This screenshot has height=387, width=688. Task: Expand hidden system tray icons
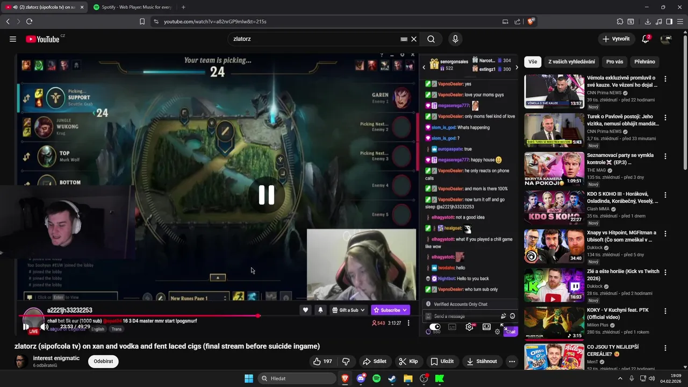pyautogui.click(x=620, y=378)
